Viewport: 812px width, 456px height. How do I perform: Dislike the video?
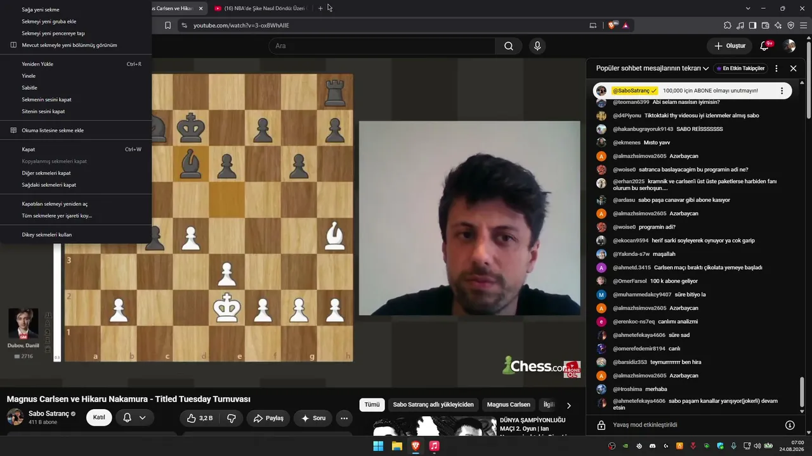(x=231, y=418)
